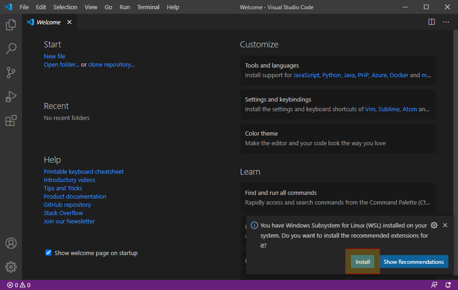Install Vim keybindings
458x290 pixels.
pos(370,109)
